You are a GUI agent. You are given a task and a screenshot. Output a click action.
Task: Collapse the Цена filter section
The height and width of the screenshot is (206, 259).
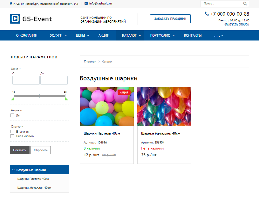coord(16,69)
